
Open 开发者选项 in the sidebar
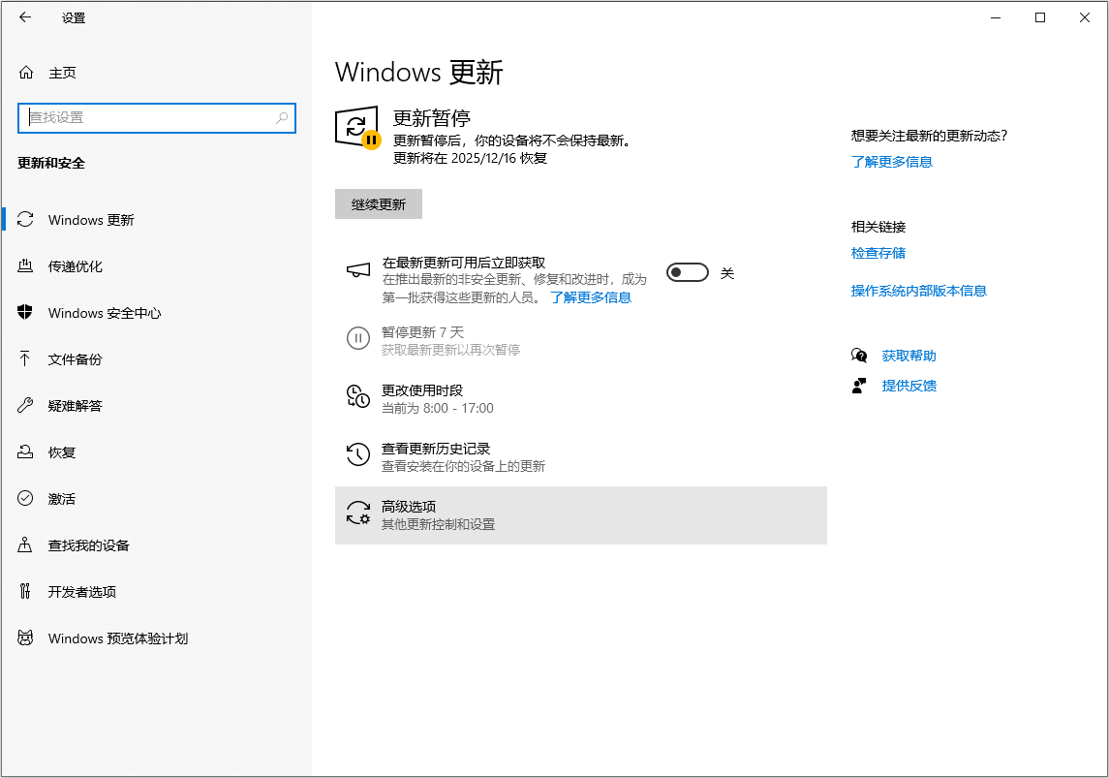[x=82, y=592]
